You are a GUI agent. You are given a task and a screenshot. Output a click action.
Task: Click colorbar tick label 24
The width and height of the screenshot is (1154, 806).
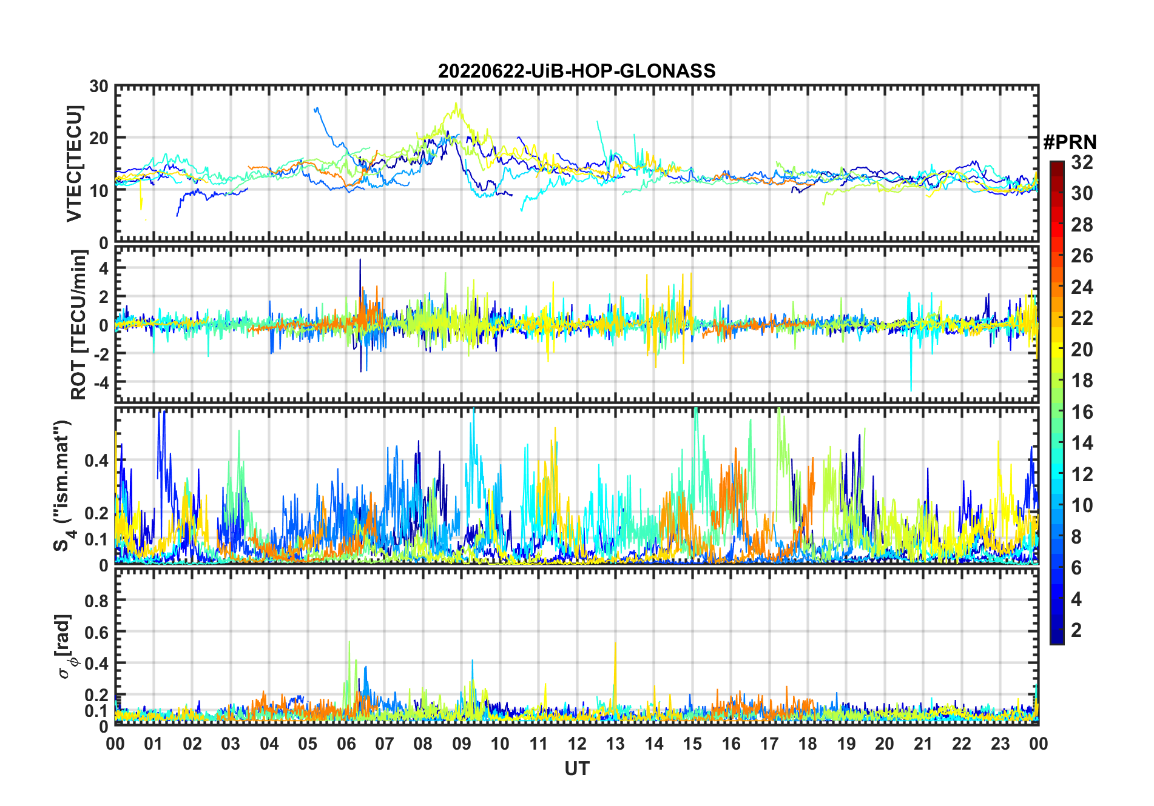pos(1082,287)
